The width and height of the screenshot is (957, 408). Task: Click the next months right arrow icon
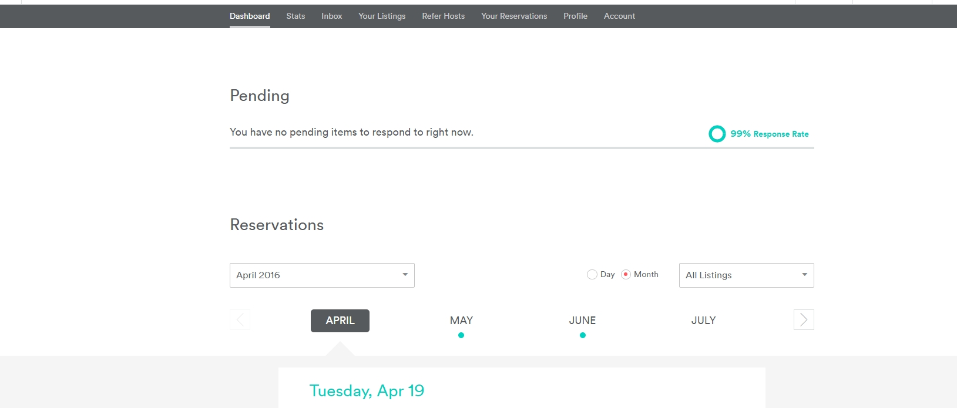click(803, 320)
